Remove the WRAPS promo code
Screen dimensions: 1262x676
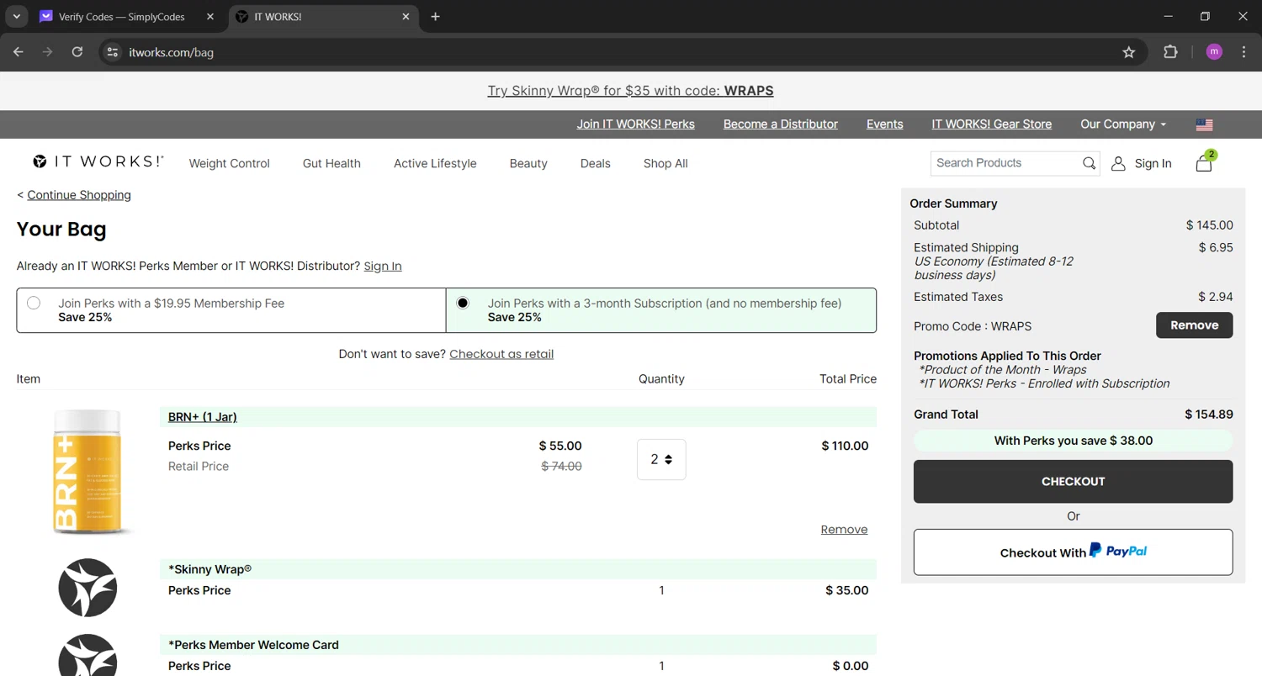[1194, 325]
